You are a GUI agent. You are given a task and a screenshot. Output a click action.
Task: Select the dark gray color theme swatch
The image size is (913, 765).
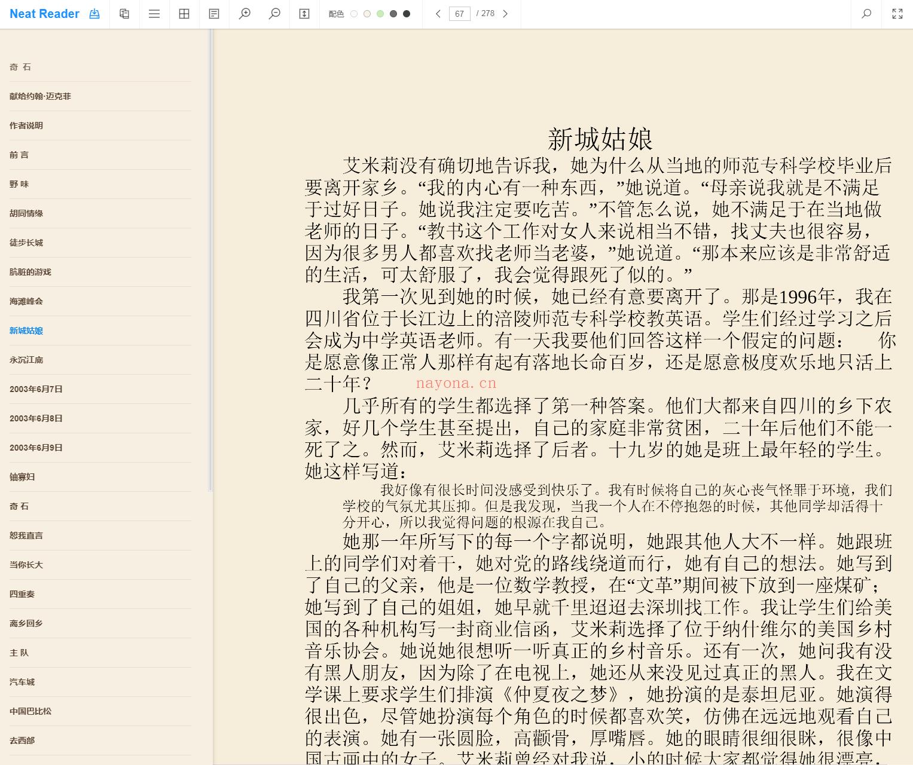(x=393, y=14)
